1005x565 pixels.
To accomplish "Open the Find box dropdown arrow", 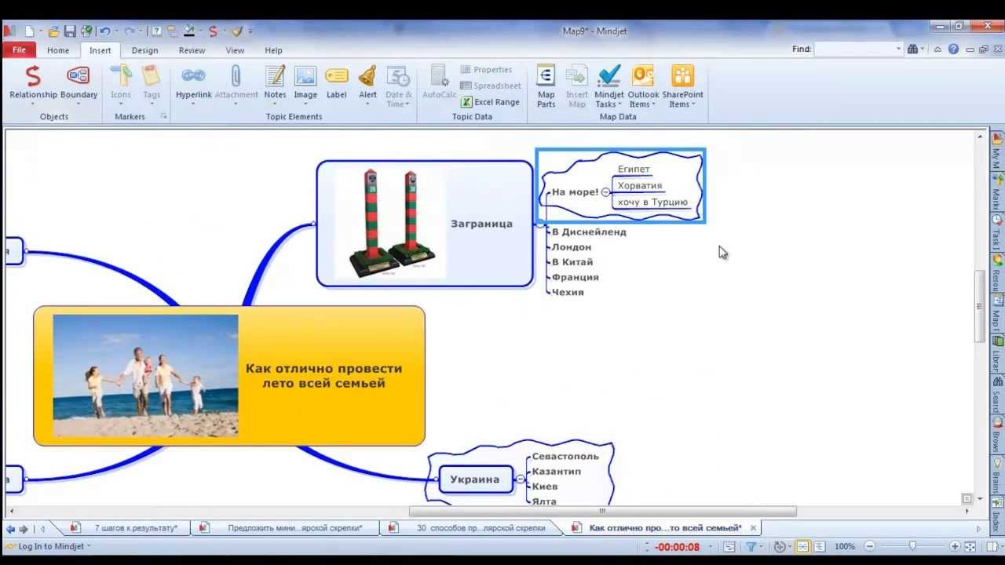I will tap(899, 49).
